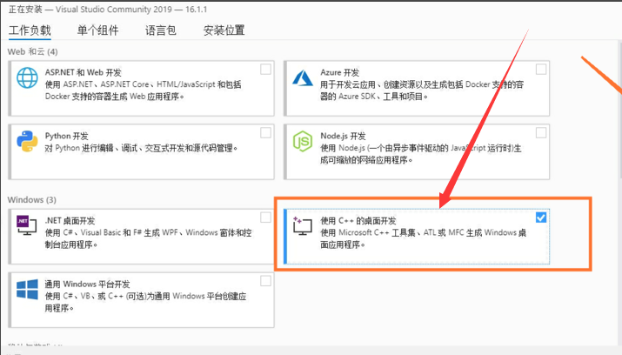
Task: Click the Python workload description text
Action: [x=141, y=148]
